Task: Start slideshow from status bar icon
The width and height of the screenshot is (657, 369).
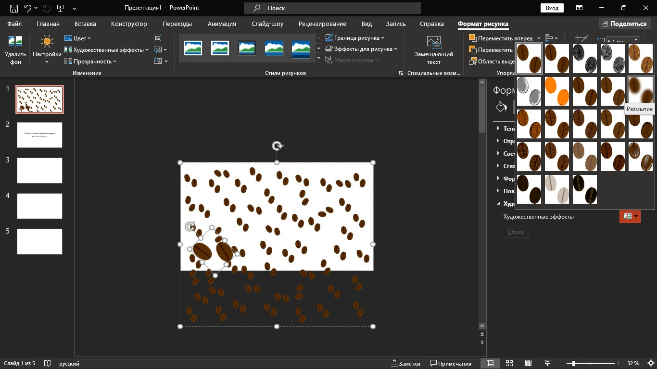Action: (x=547, y=363)
